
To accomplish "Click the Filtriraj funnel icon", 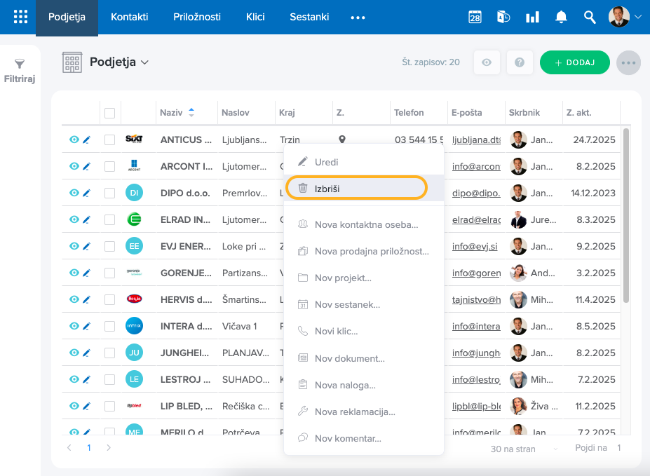I will pyautogui.click(x=20, y=64).
